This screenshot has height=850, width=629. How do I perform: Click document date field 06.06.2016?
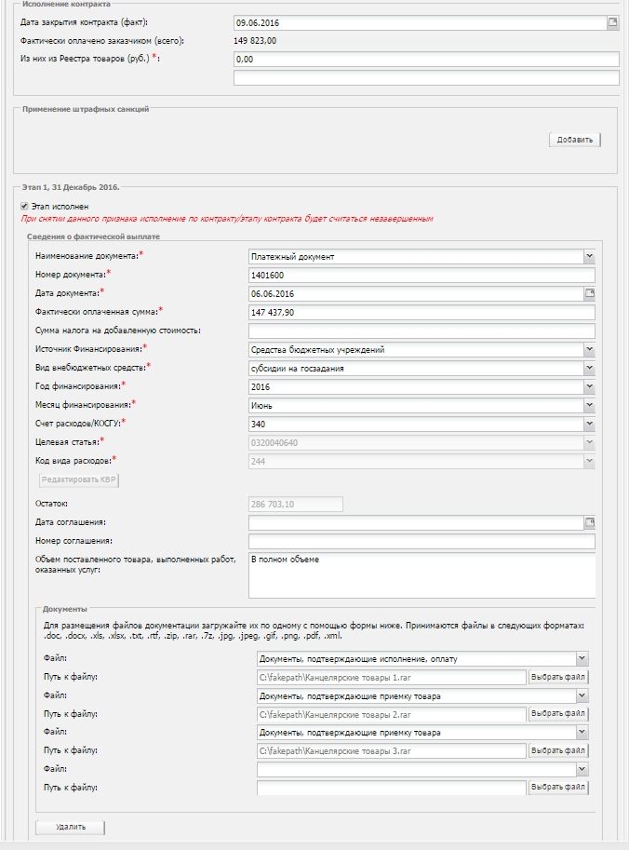point(416,294)
